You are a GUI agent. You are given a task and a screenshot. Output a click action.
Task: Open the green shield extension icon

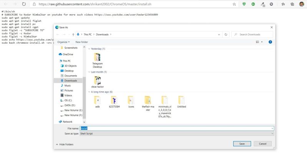(x=244, y=4)
